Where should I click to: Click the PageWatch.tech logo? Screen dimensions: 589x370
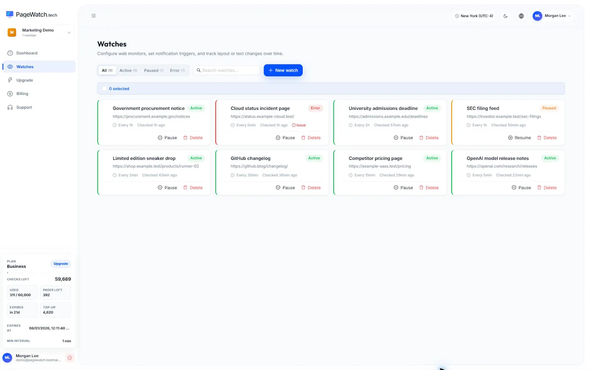(x=32, y=15)
